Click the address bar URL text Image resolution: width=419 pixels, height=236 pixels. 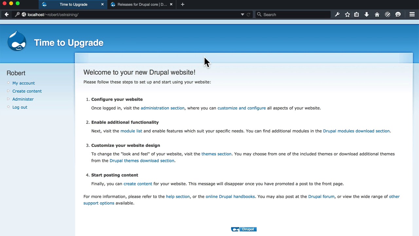pos(53,14)
